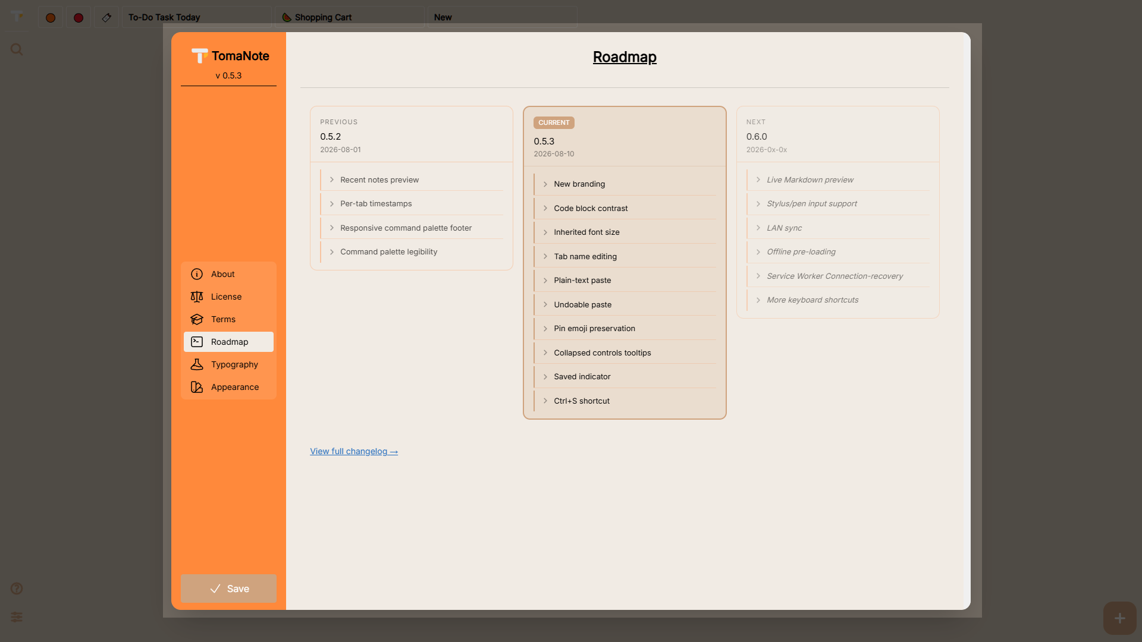Expand Undoable paste entry
1142x642 pixels.
pyautogui.click(x=625, y=304)
